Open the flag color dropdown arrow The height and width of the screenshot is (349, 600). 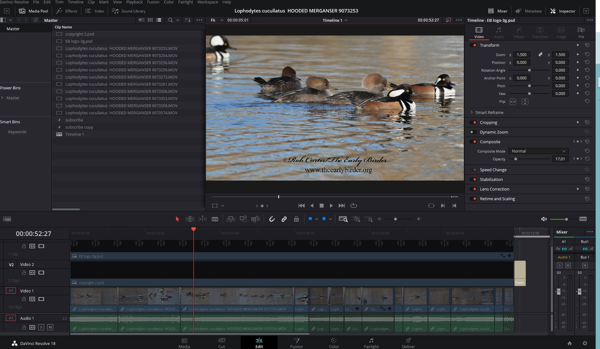click(x=317, y=219)
